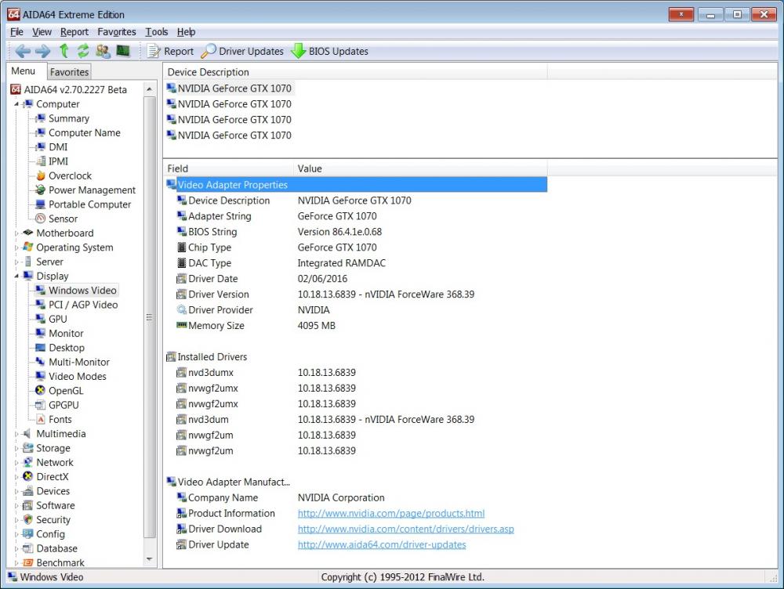The width and height of the screenshot is (784, 589).
Task: Select Computer Name in the tree
Action: (x=85, y=133)
